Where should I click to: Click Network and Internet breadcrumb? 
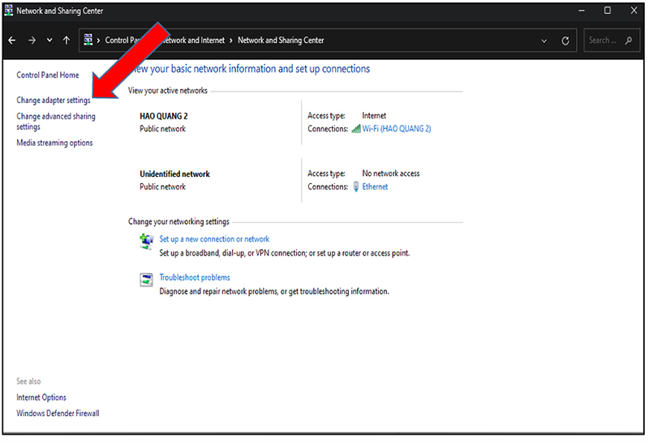195,40
